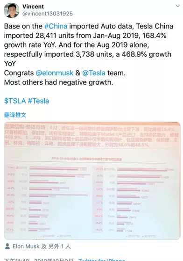The width and height of the screenshot is (183, 261).
Task: Open the Twitter for iPhone source link
Action: pos(102,260)
